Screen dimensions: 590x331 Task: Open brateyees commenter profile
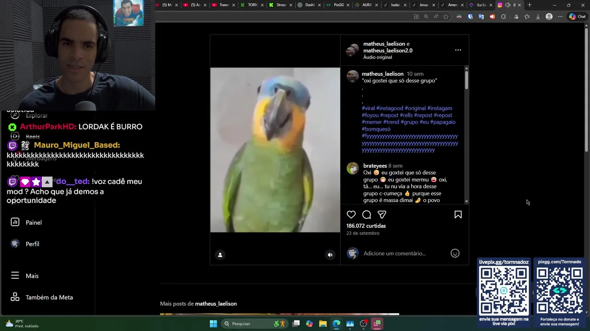pos(375,165)
